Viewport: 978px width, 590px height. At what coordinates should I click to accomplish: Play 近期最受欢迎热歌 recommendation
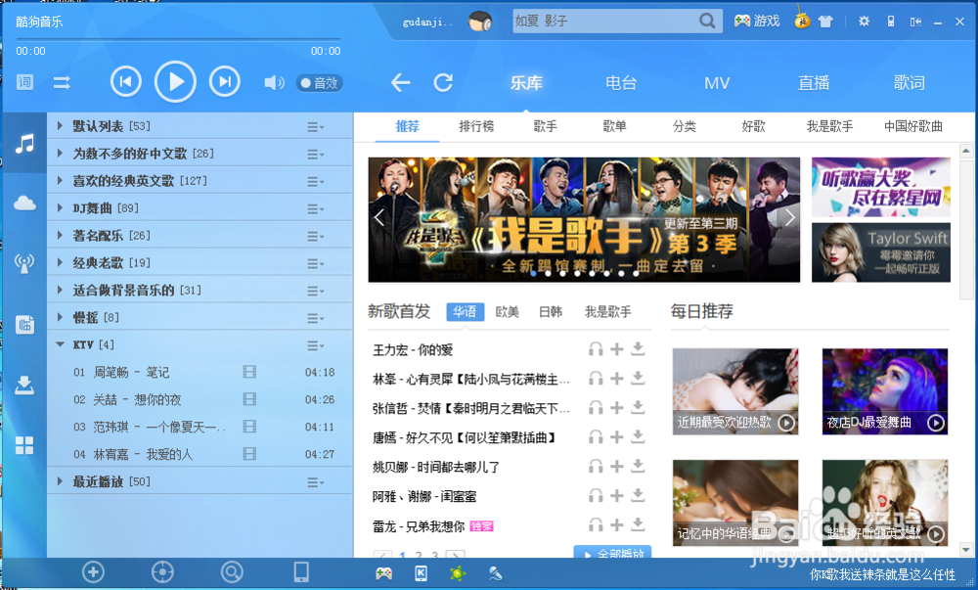786,423
